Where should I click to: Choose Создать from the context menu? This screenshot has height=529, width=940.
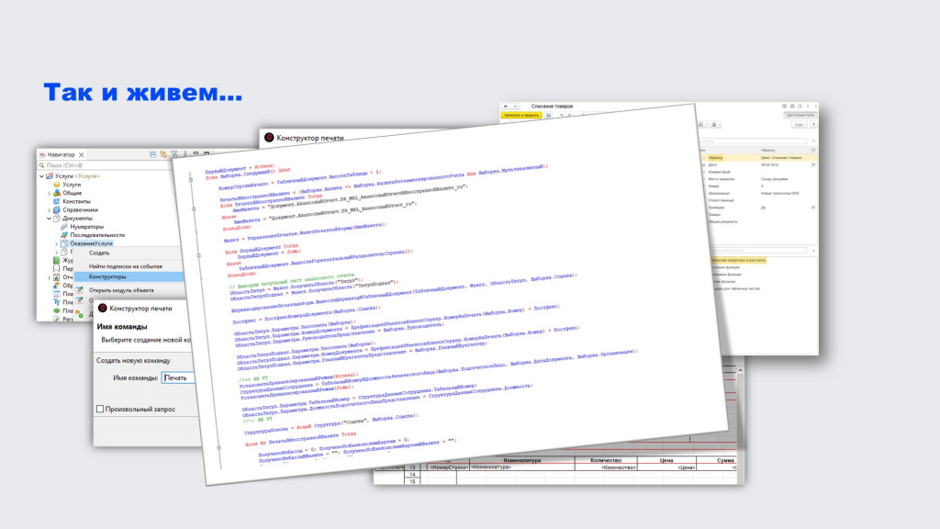click(x=99, y=253)
